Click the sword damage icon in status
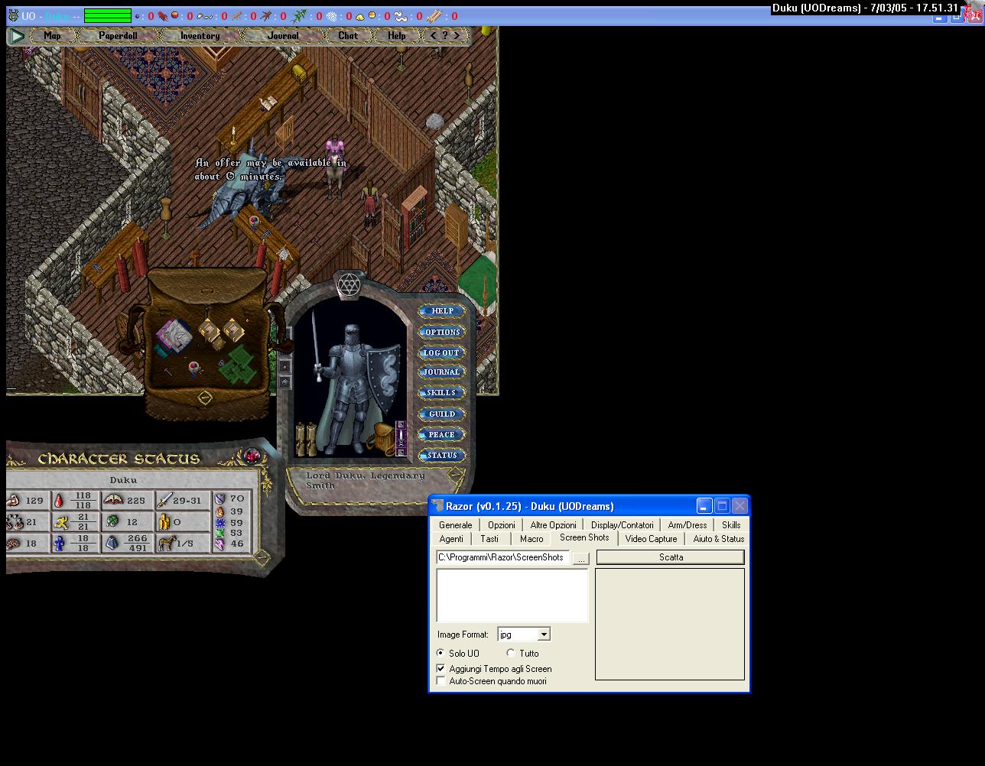Screen dimensions: 985x766 click(x=165, y=501)
